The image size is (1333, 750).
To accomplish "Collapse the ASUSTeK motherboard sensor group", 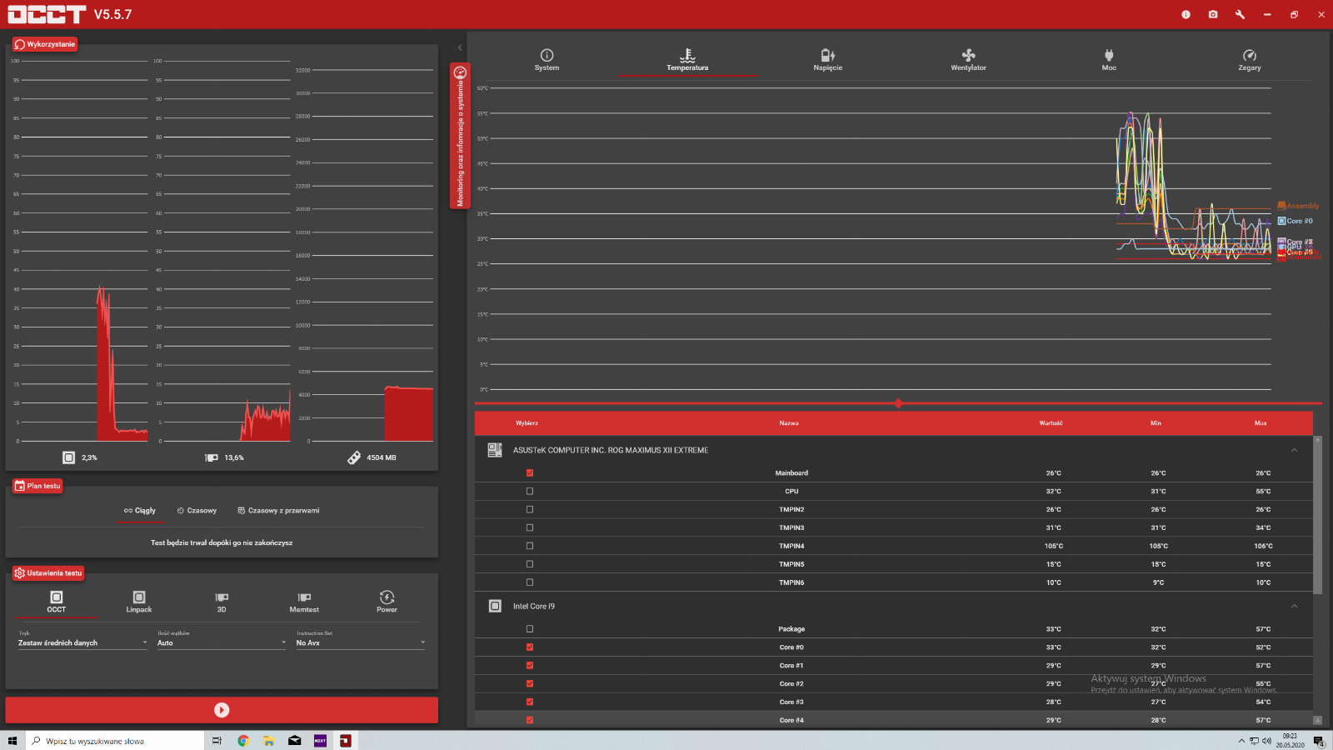I will point(1294,450).
